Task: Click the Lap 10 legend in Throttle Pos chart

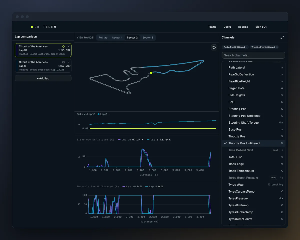Action: pos(132,187)
